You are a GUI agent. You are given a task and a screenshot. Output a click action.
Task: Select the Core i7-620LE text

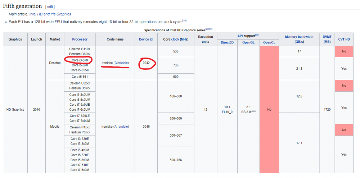[x=80, y=115]
